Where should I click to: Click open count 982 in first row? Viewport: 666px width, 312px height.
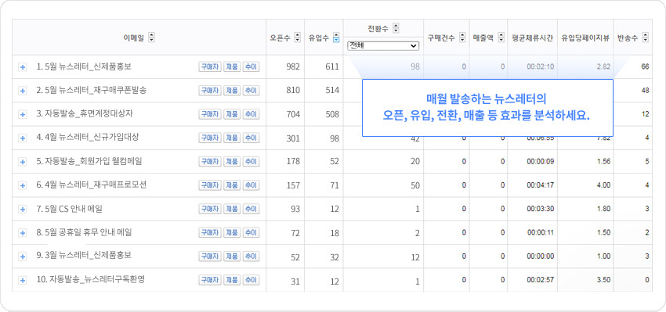pos(293,67)
